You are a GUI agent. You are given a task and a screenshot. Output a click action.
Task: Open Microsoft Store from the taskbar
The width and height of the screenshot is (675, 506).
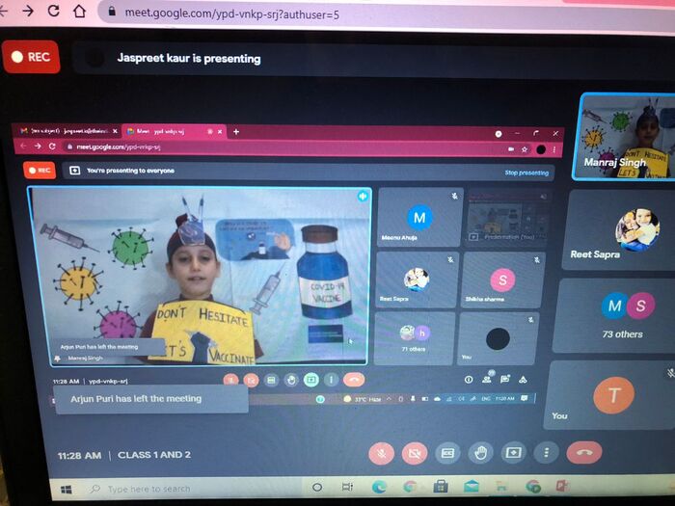(441, 487)
